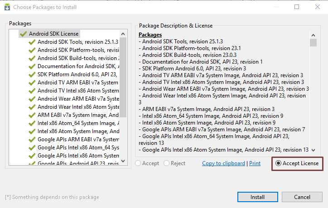Viewport: 328px width, 208px height.
Task: Click green checkmark beside Android SDK License
Action: tap(23, 34)
